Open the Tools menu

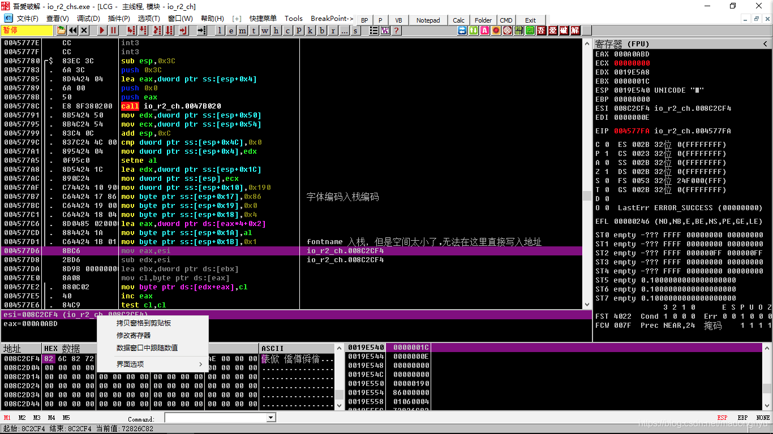(x=294, y=19)
